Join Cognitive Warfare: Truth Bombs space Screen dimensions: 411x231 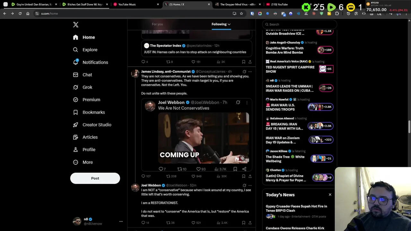pyautogui.click(x=325, y=50)
